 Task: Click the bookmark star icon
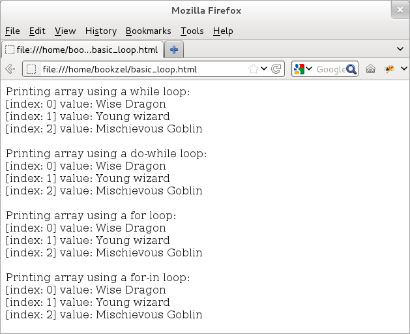[253, 69]
